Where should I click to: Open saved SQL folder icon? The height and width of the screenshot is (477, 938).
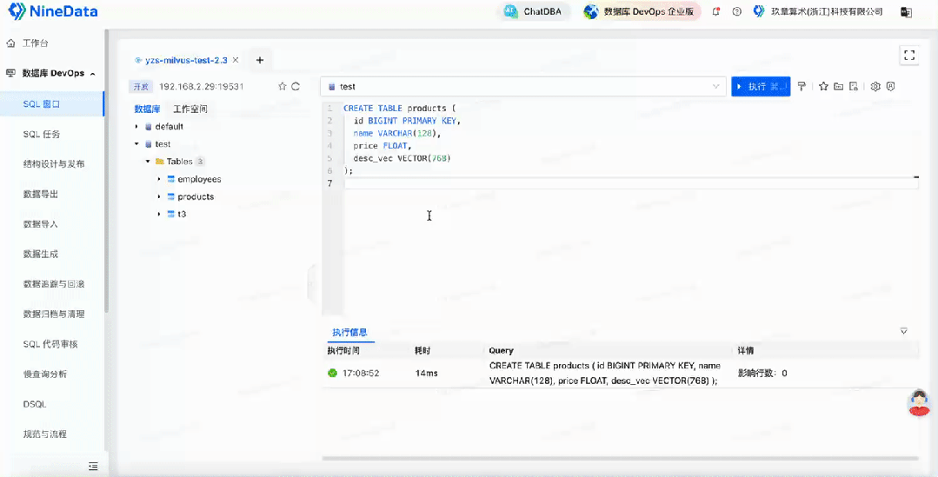[x=838, y=87]
